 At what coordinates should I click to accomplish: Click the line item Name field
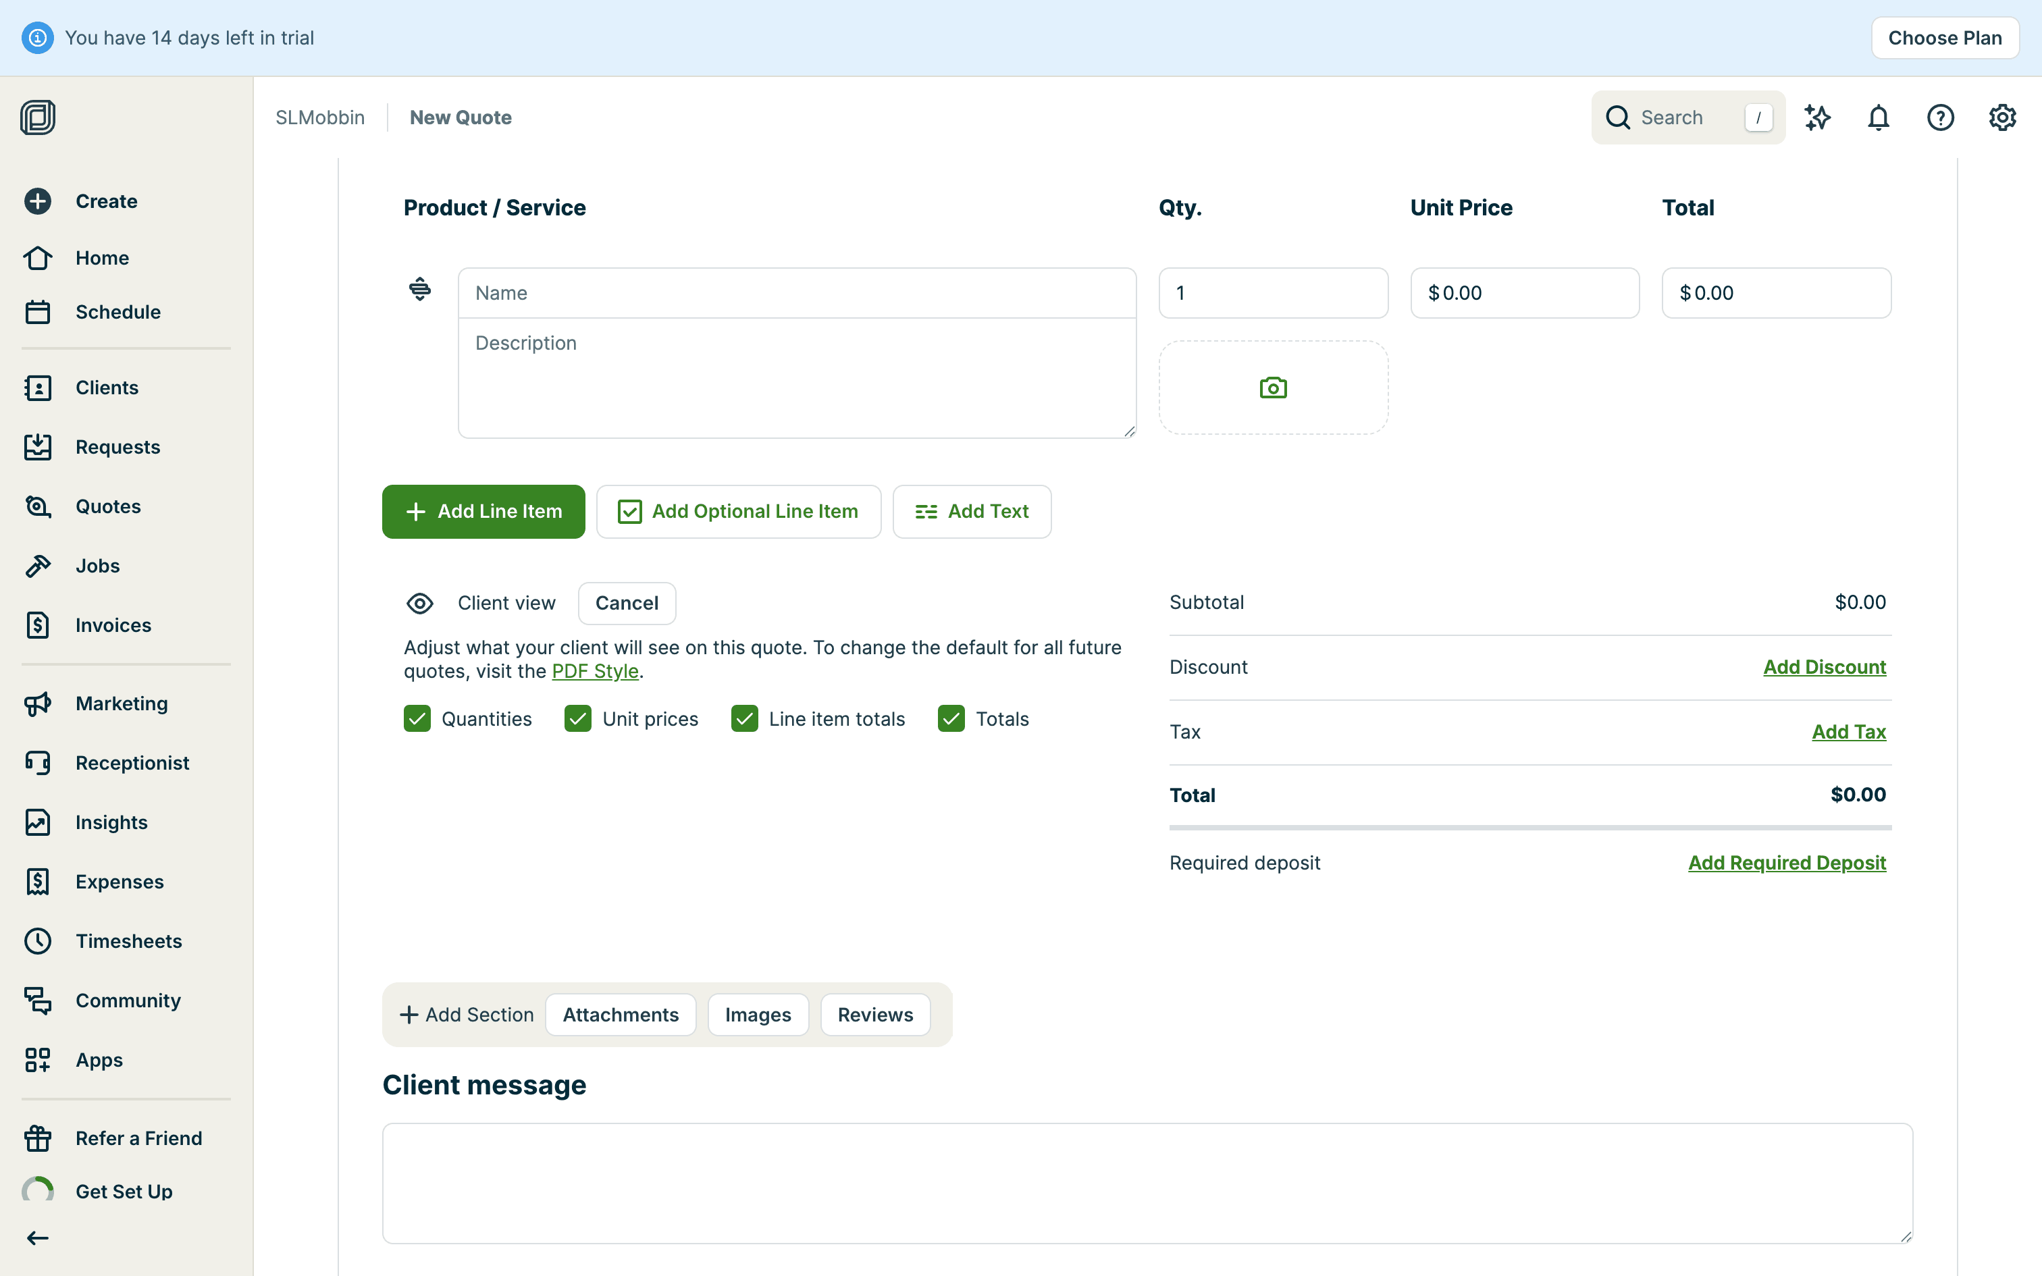797,293
